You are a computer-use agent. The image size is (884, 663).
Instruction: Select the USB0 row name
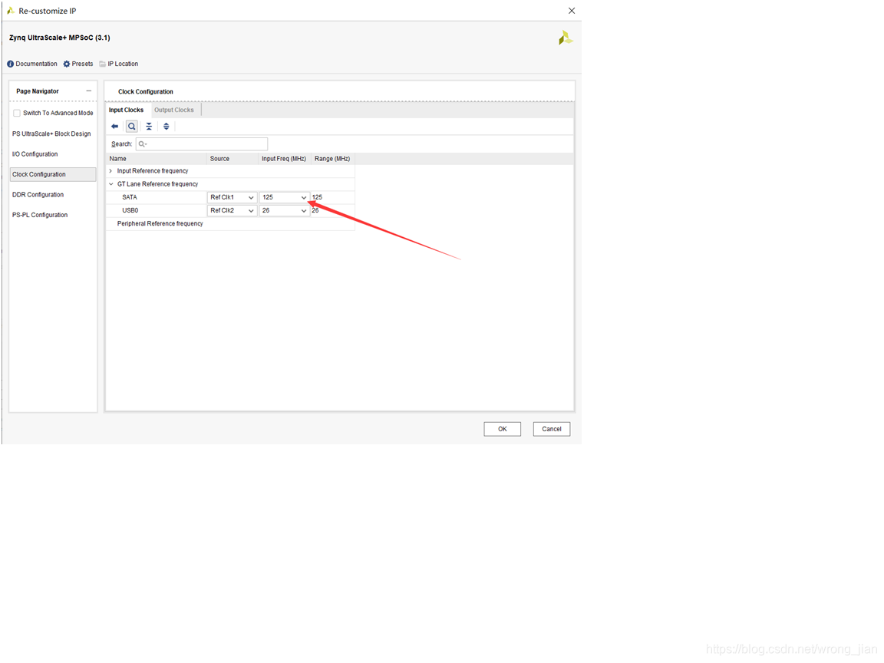[x=130, y=210]
